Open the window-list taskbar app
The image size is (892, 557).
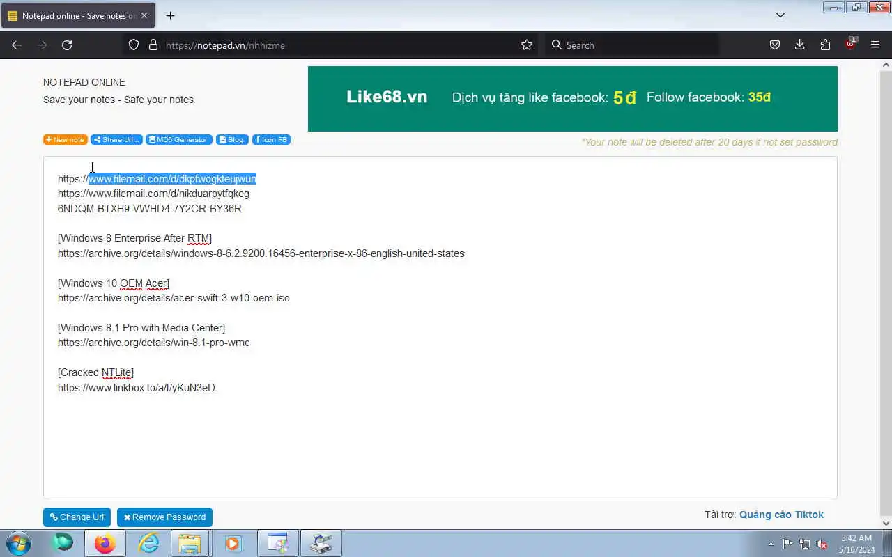point(277,543)
